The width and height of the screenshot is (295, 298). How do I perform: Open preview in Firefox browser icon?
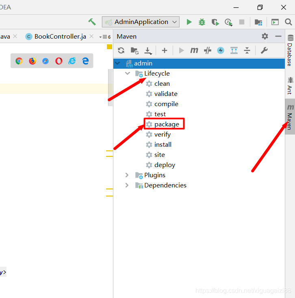33,61
